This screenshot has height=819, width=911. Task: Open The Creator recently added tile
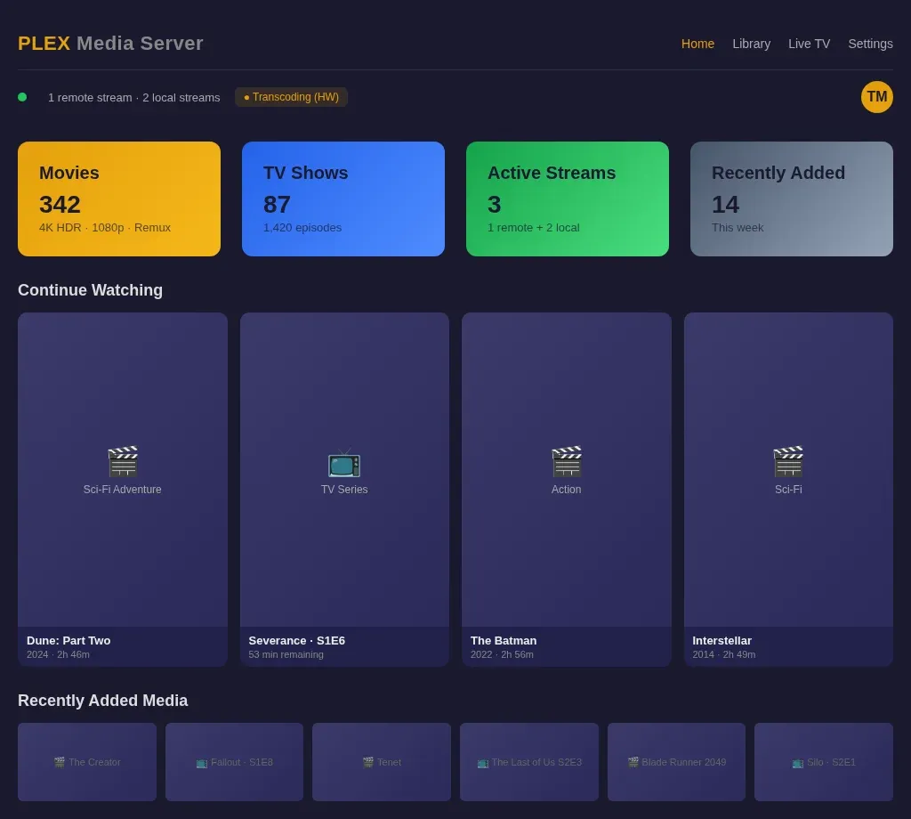point(87,762)
